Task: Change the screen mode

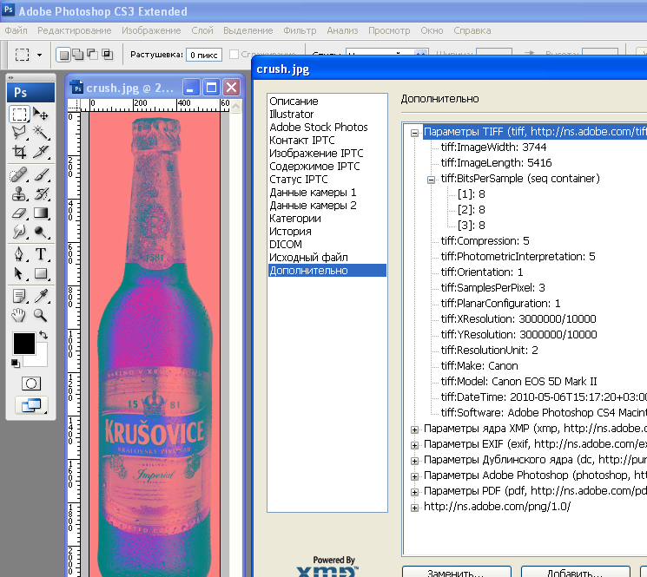Action: [31, 405]
